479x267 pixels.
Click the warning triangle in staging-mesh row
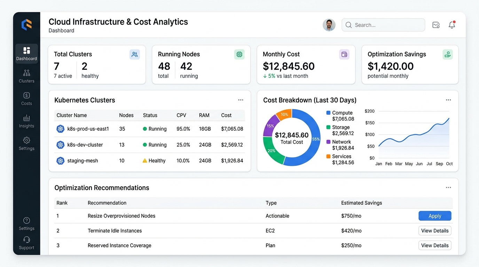(x=145, y=161)
